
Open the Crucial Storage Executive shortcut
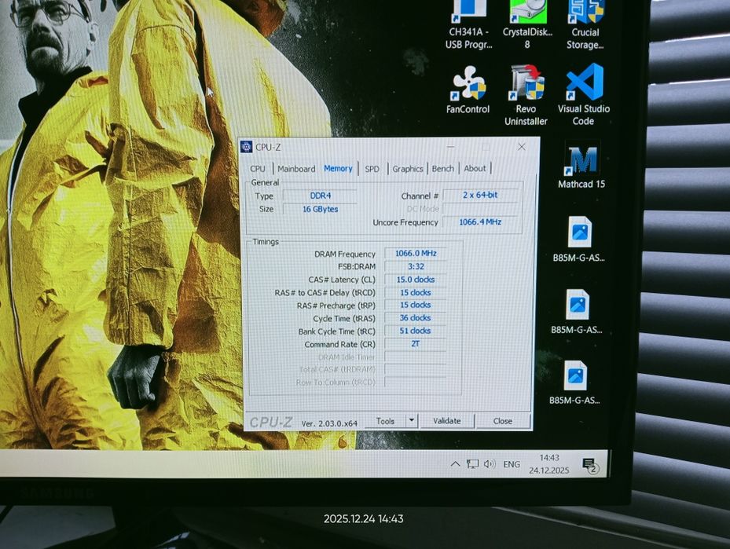(x=585, y=24)
